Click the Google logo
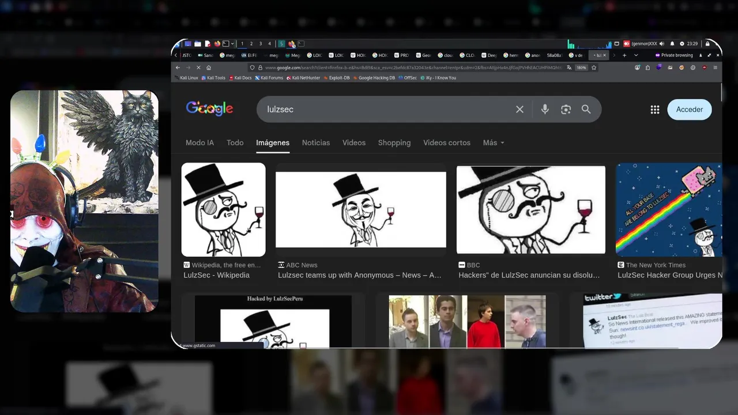Viewport: 738px width, 415px height. point(209,109)
